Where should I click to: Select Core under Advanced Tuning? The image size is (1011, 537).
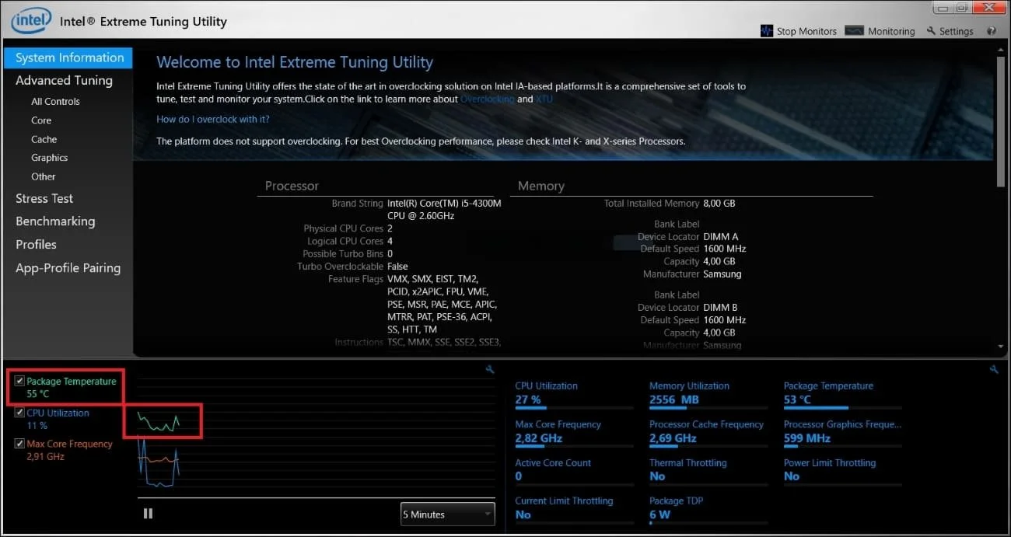click(x=41, y=120)
